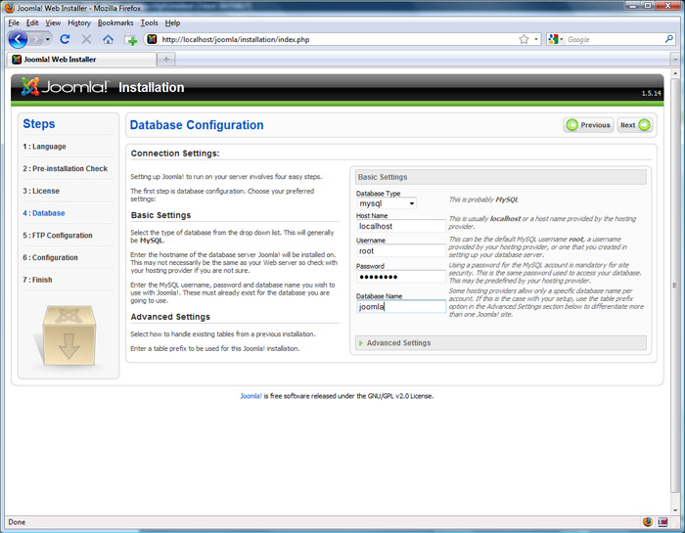Select step 5 : FTP Configuration
The height and width of the screenshot is (533, 685).
click(58, 236)
